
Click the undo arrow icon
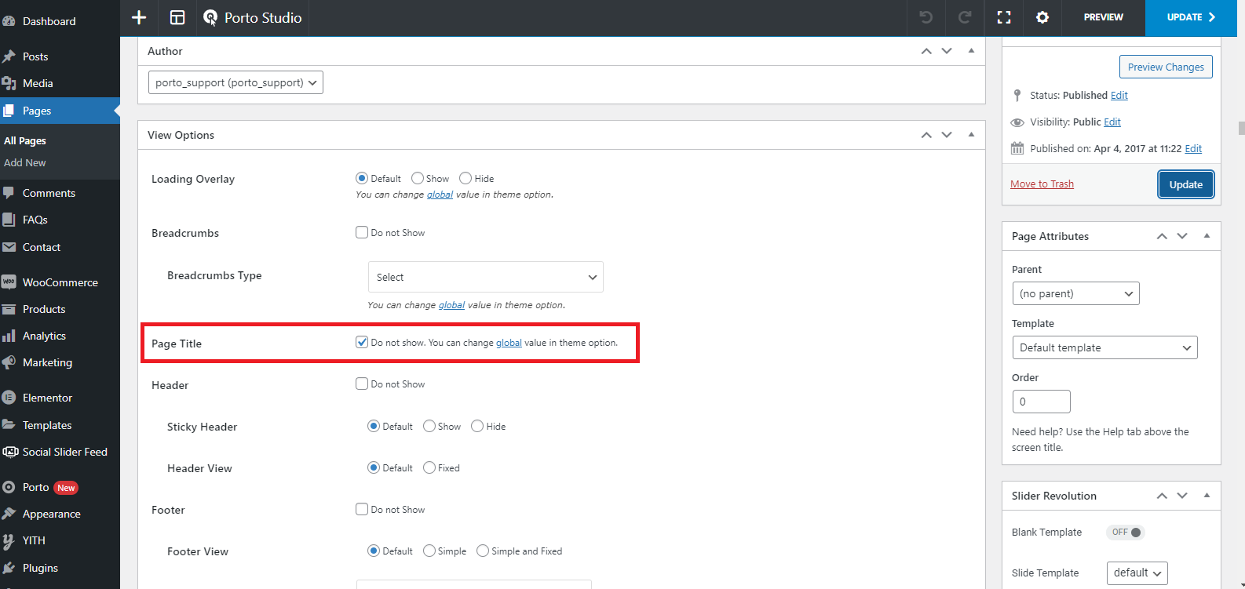tap(926, 17)
